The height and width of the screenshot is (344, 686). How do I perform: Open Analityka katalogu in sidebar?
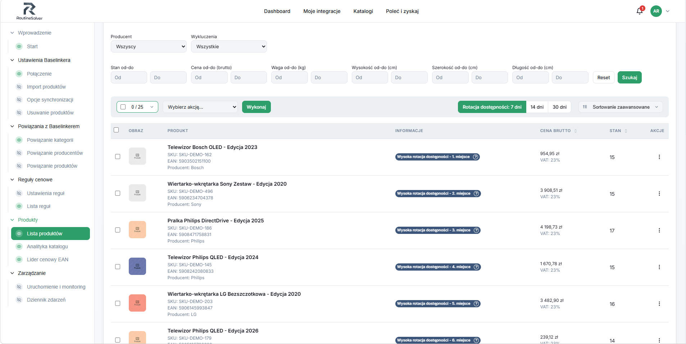click(x=47, y=246)
